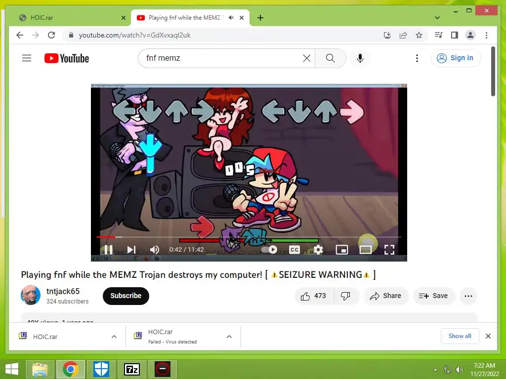
Task: Go forward in browser history
Action: 36,35
